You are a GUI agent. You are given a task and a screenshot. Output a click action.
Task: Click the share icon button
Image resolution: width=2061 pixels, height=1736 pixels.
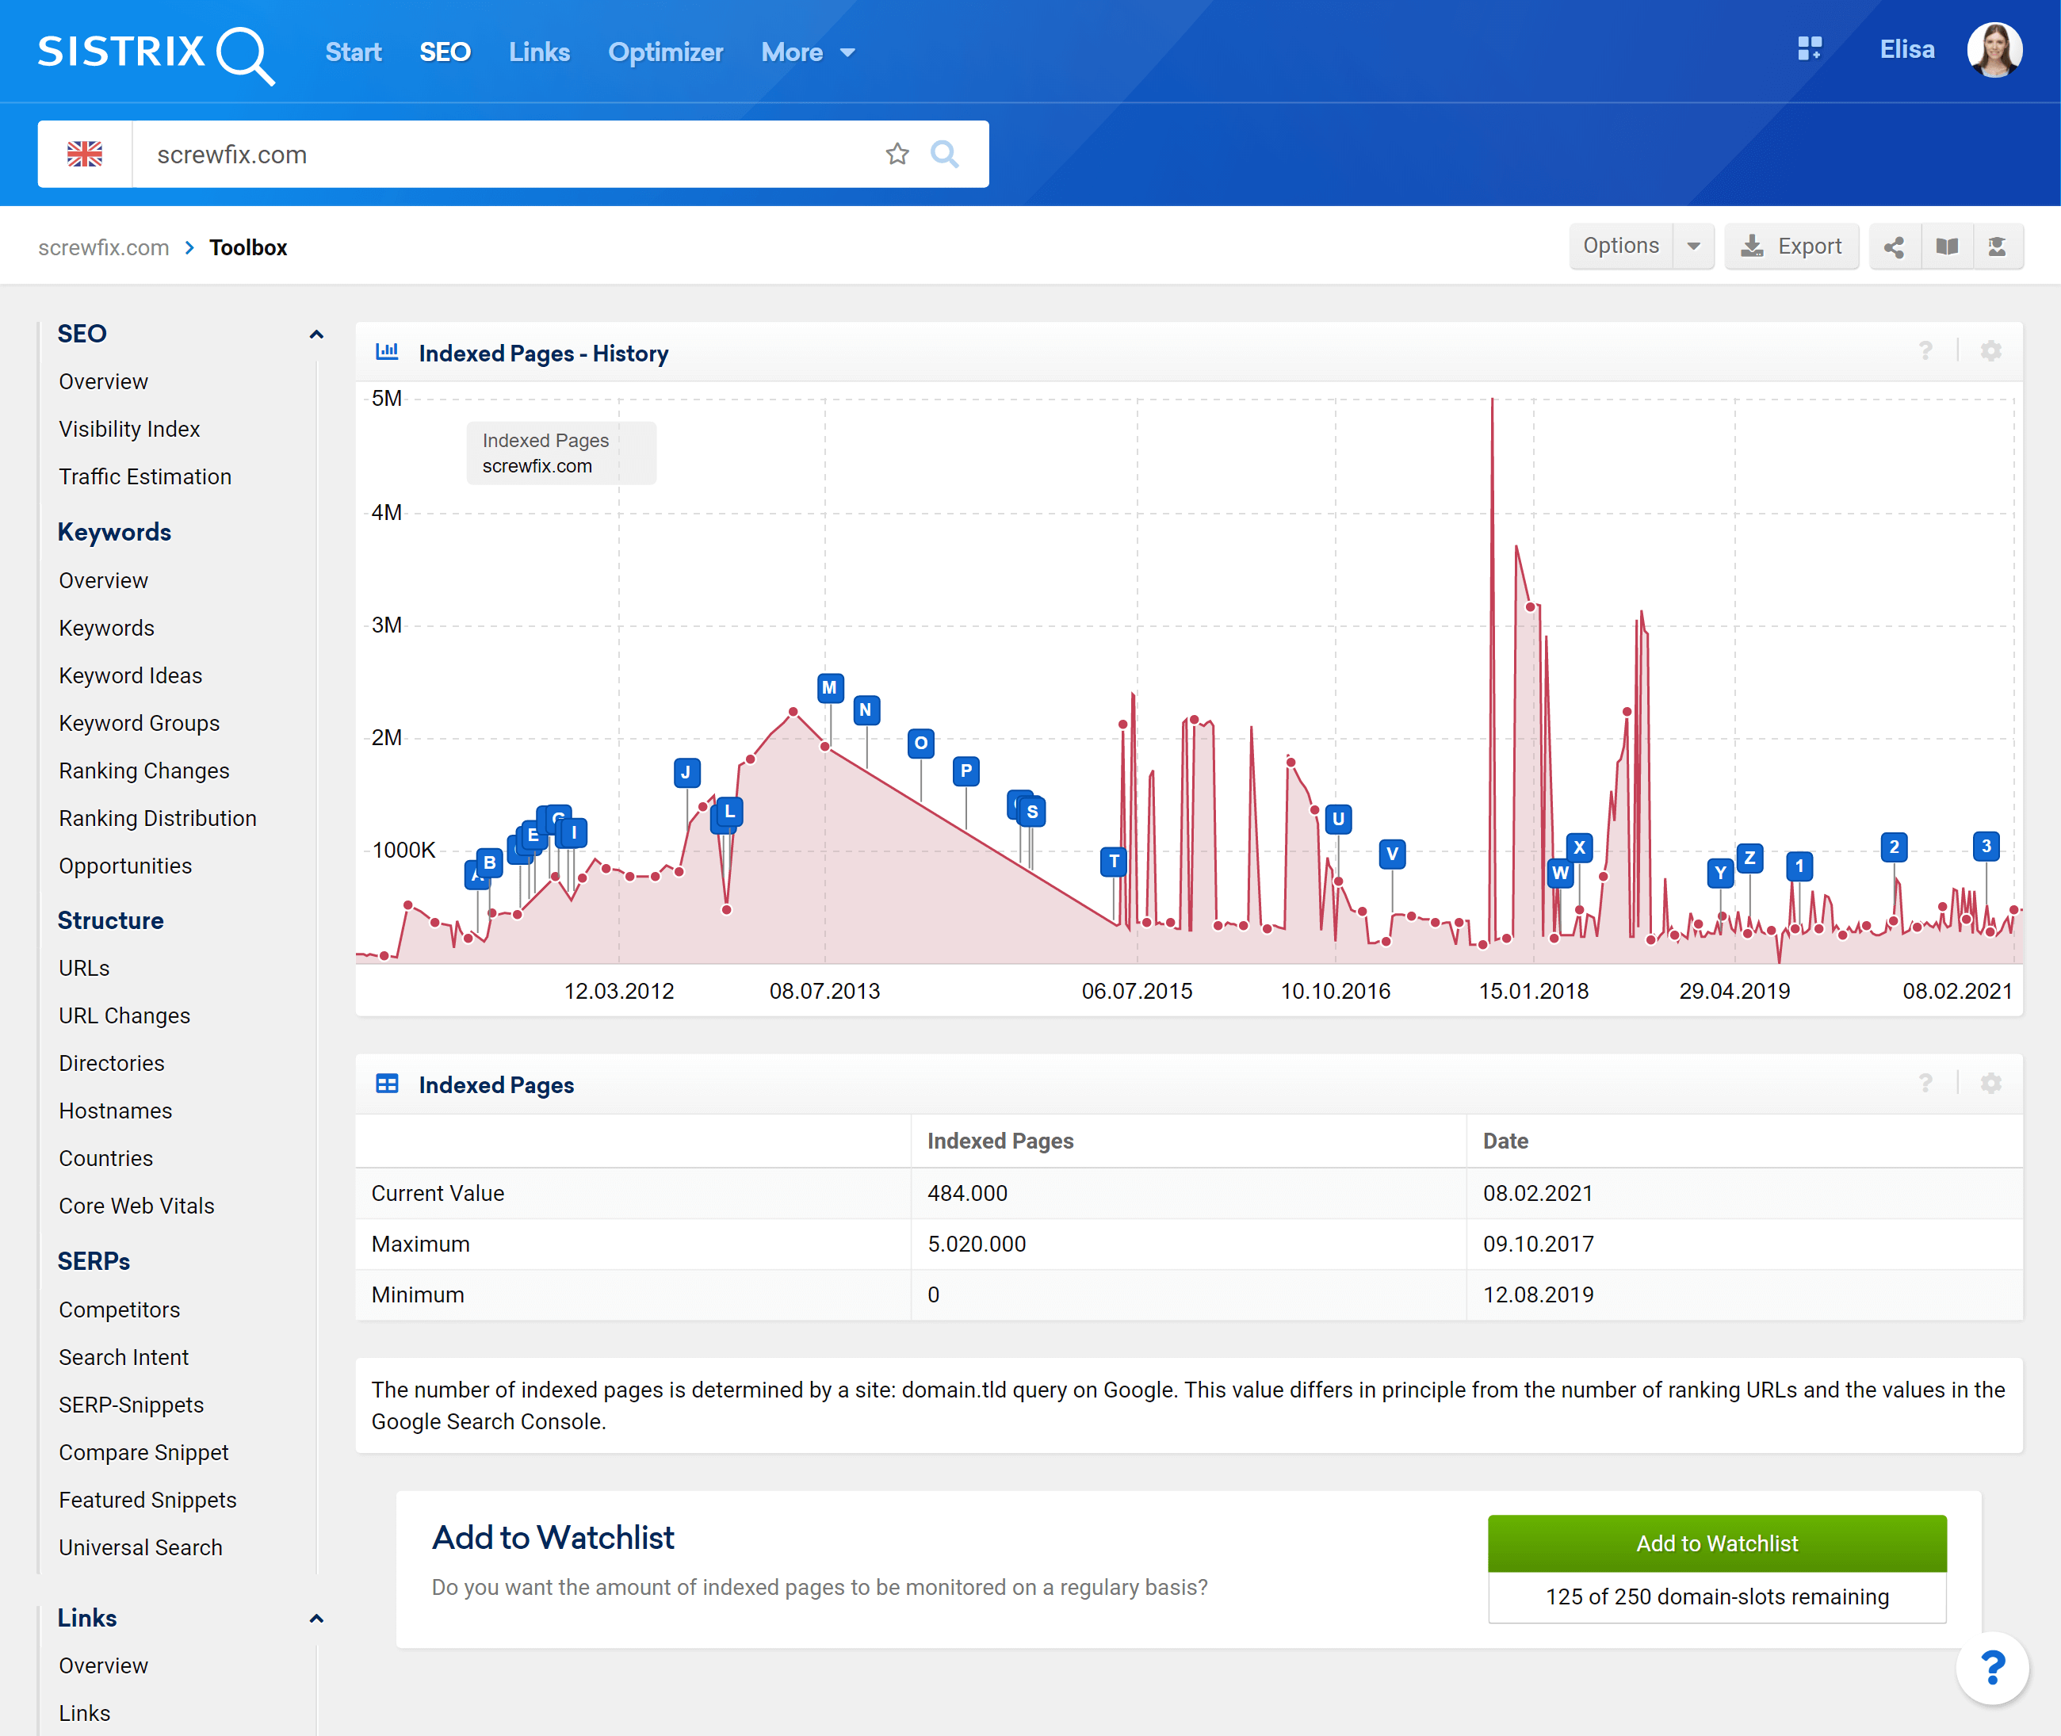coord(1894,246)
